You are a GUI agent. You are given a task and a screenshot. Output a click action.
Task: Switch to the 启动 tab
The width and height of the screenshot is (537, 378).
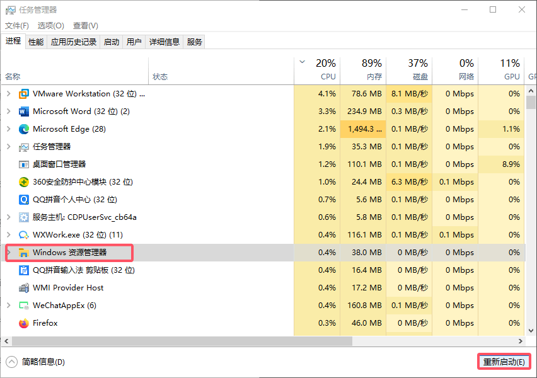pyautogui.click(x=111, y=42)
